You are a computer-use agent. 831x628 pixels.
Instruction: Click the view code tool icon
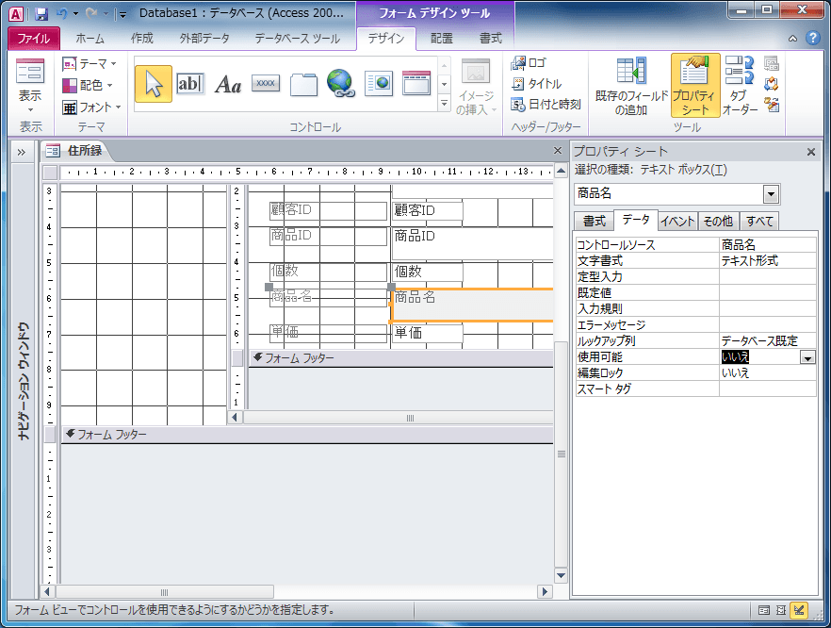[771, 84]
